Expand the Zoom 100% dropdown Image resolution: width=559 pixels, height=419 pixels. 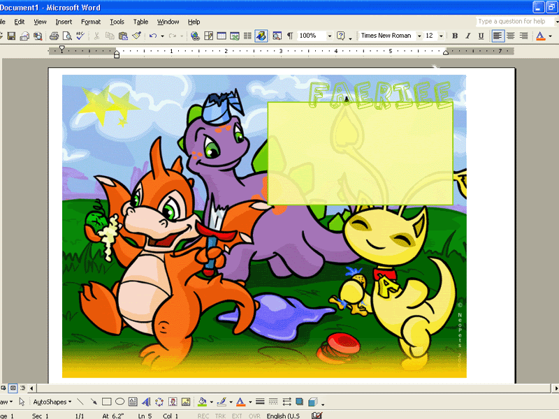329,36
